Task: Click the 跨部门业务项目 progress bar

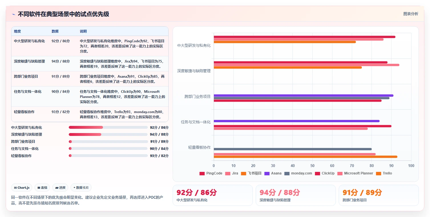Action: (108, 142)
